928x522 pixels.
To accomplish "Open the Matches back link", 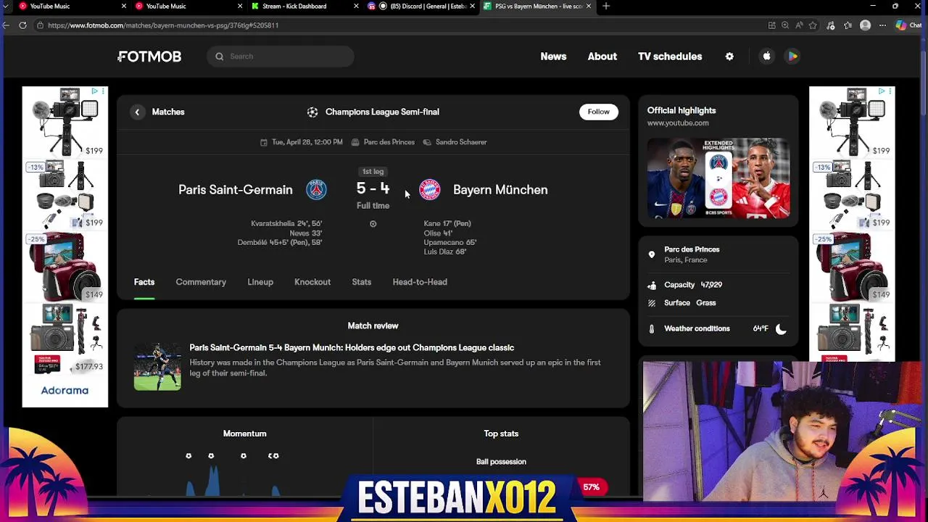I will [x=168, y=112].
